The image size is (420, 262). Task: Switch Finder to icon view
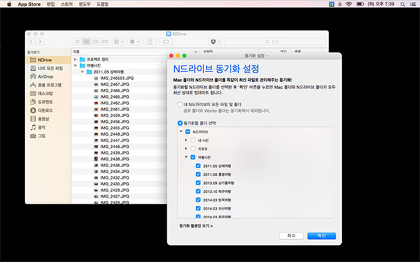pos(78,41)
